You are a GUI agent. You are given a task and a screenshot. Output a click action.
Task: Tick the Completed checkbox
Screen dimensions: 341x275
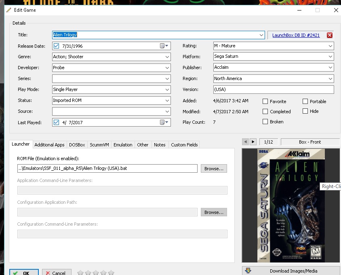pos(265,112)
